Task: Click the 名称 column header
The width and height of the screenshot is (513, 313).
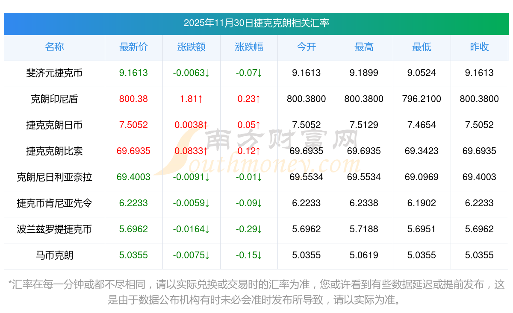Action: click(54, 47)
